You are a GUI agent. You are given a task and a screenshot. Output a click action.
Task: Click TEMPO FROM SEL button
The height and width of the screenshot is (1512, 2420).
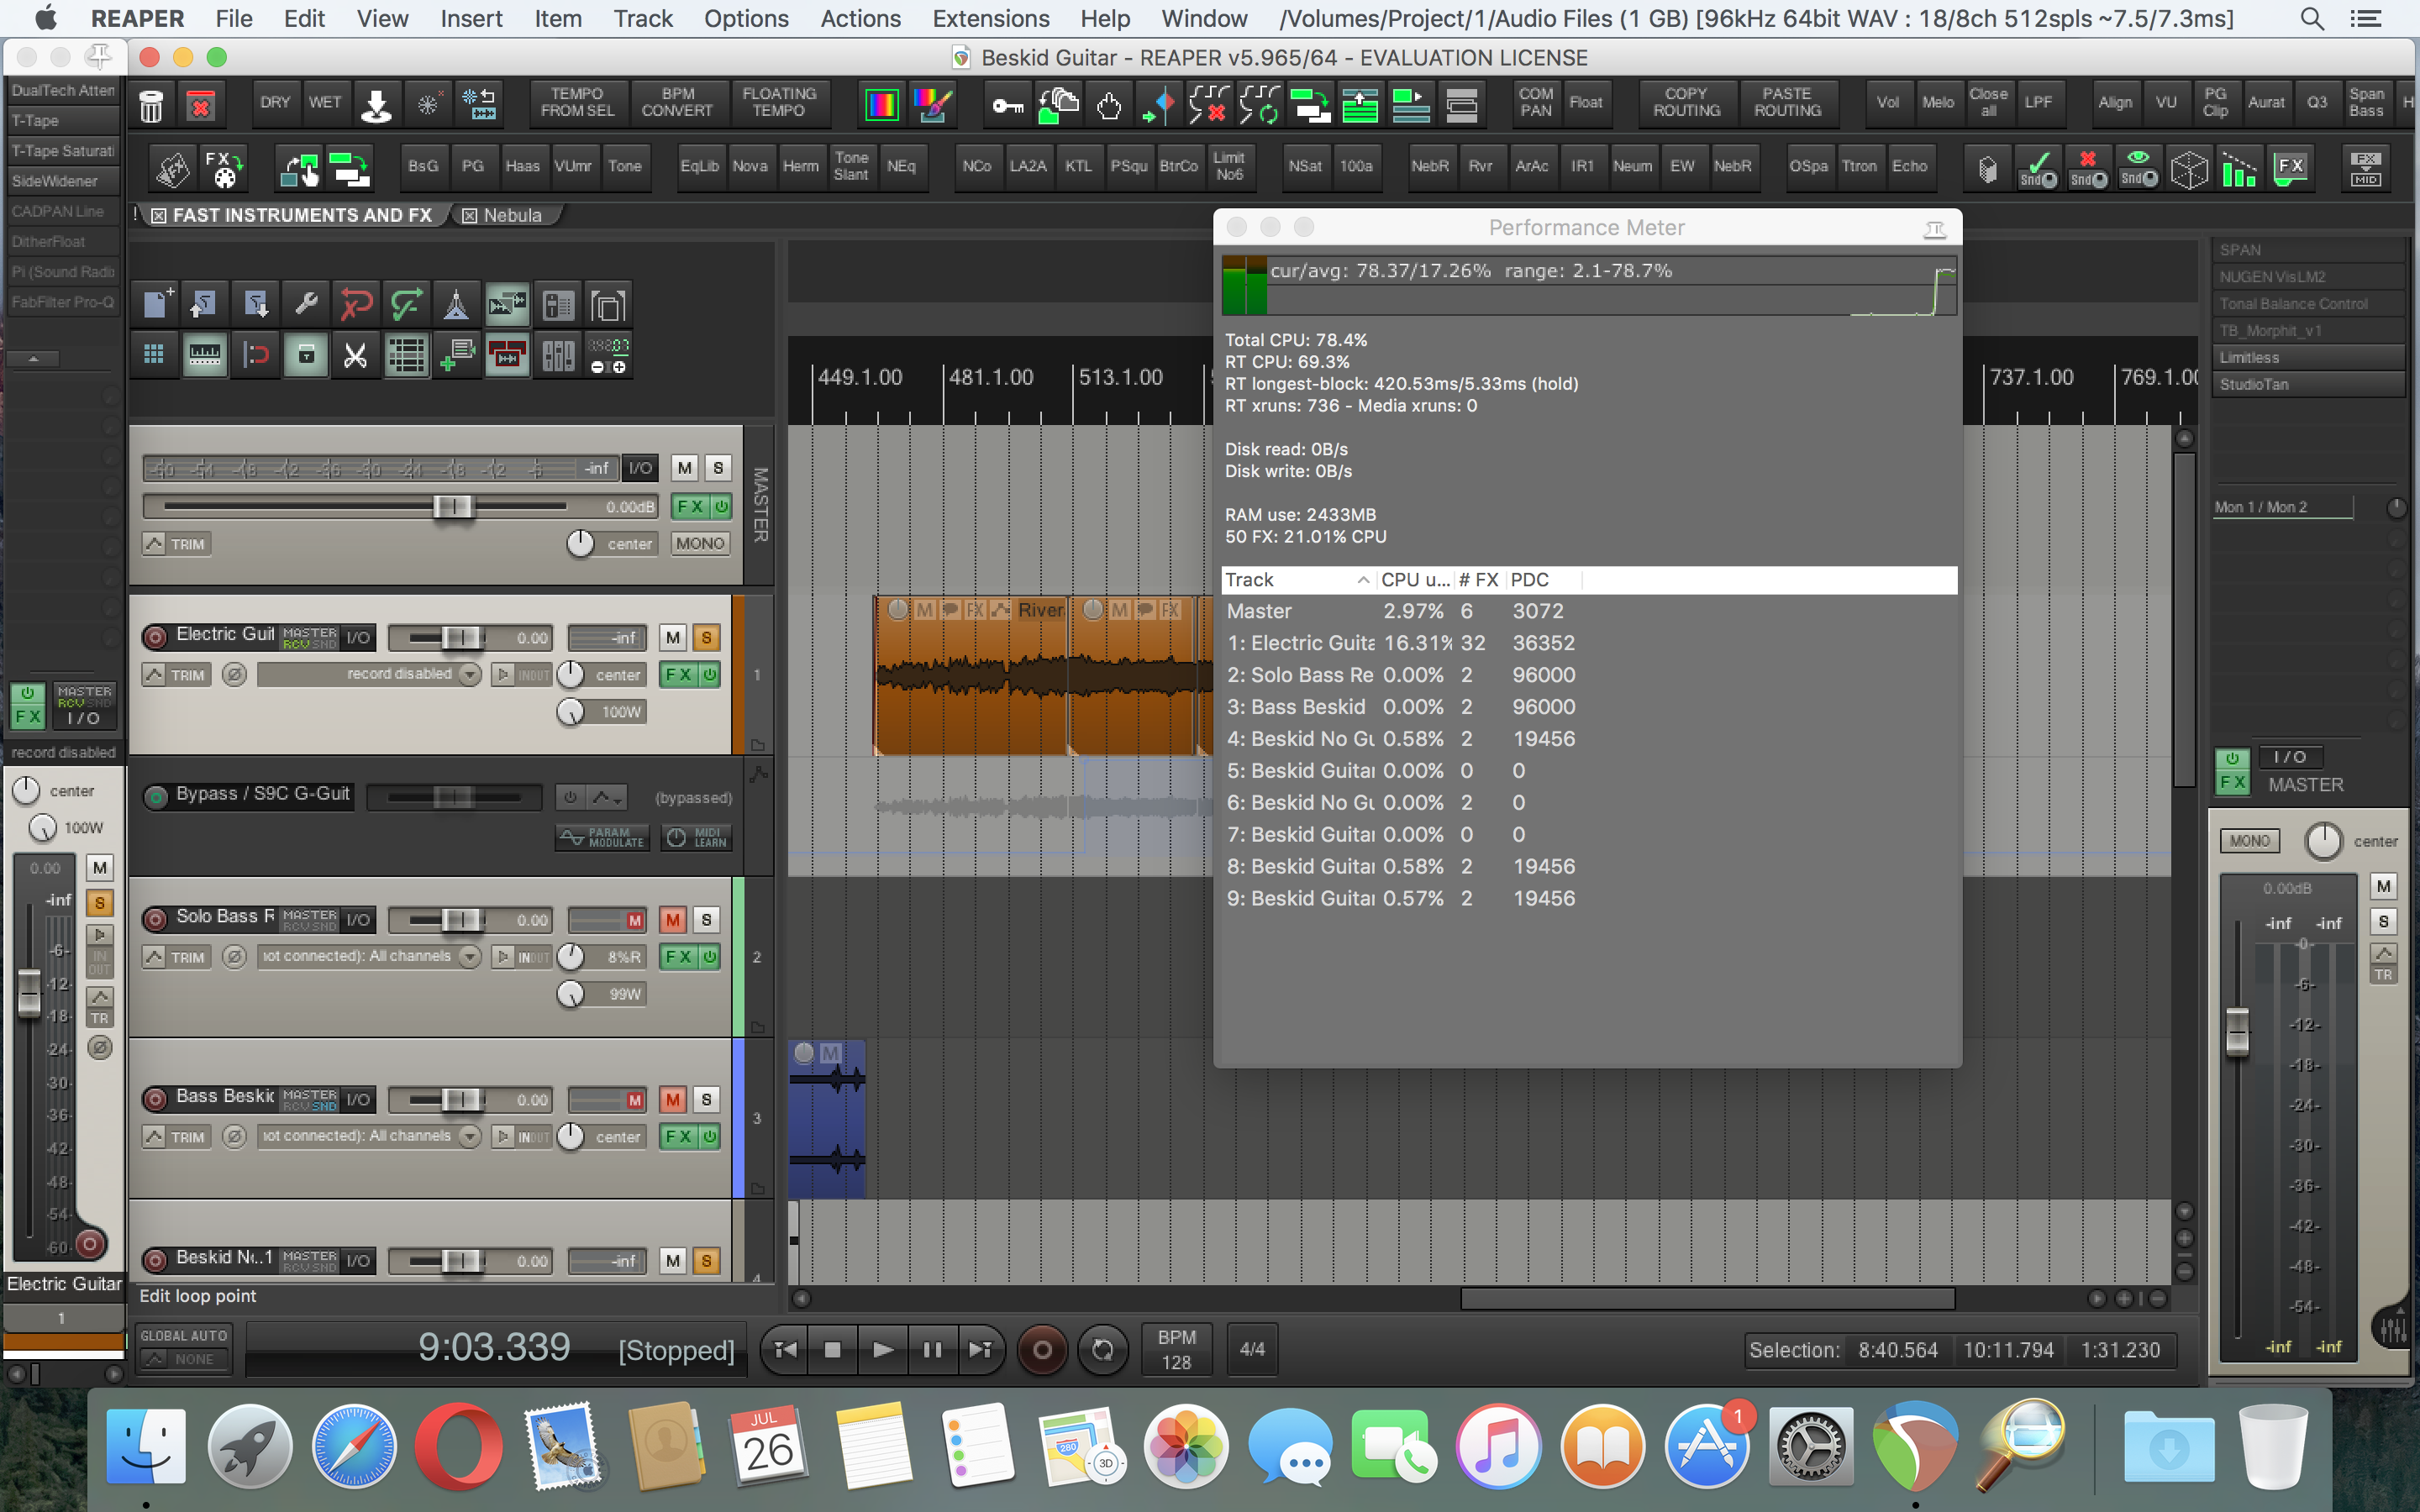pyautogui.click(x=578, y=103)
